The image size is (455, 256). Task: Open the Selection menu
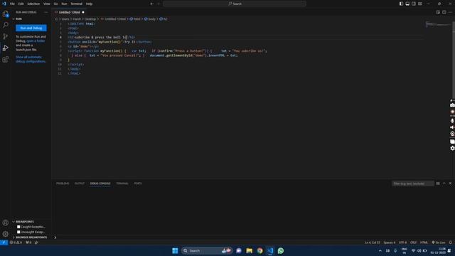33,4
